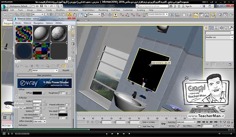The image size is (236, 137).
Task: Click the red X Reset Material icon
Action: click(x=32, y=66)
